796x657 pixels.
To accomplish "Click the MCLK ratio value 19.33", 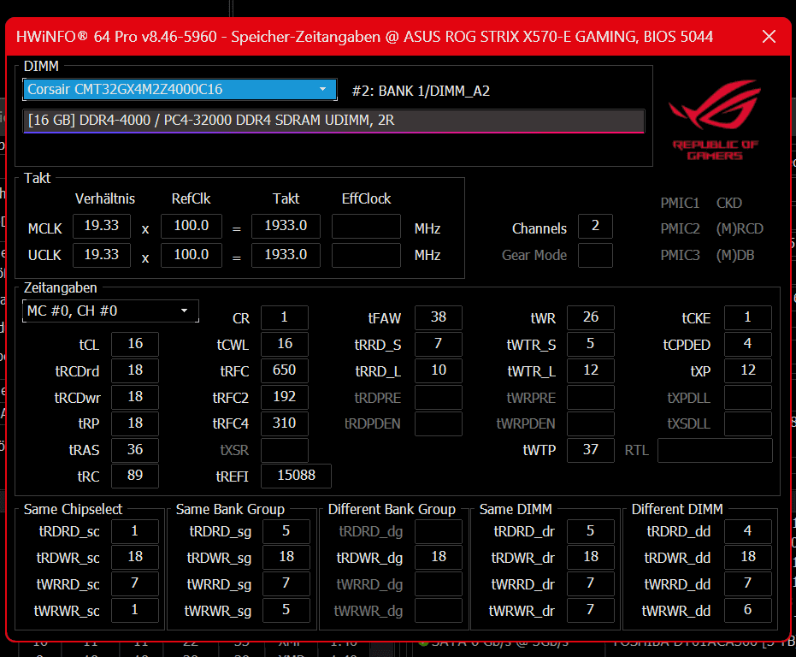I will (x=102, y=226).
